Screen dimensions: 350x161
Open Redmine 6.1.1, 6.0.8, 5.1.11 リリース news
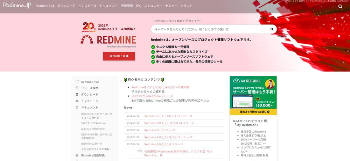(x=168, y=116)
